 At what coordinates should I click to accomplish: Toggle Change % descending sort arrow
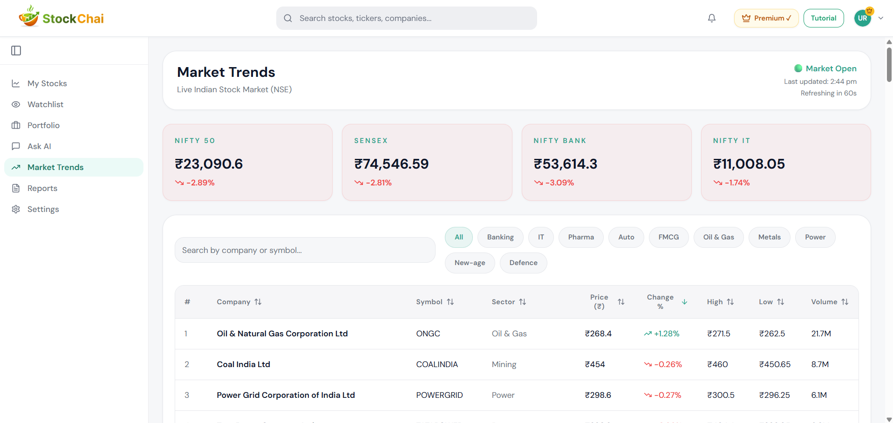tap(684, 302)
